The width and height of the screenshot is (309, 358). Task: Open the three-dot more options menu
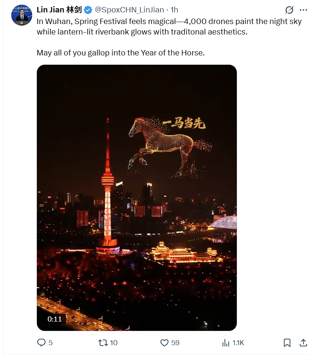click(303, 10)
